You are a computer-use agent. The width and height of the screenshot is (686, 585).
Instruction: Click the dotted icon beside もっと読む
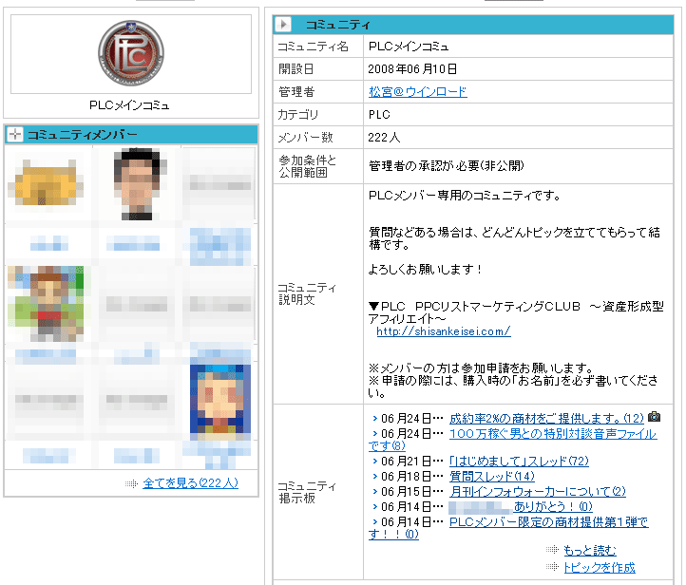553,549
